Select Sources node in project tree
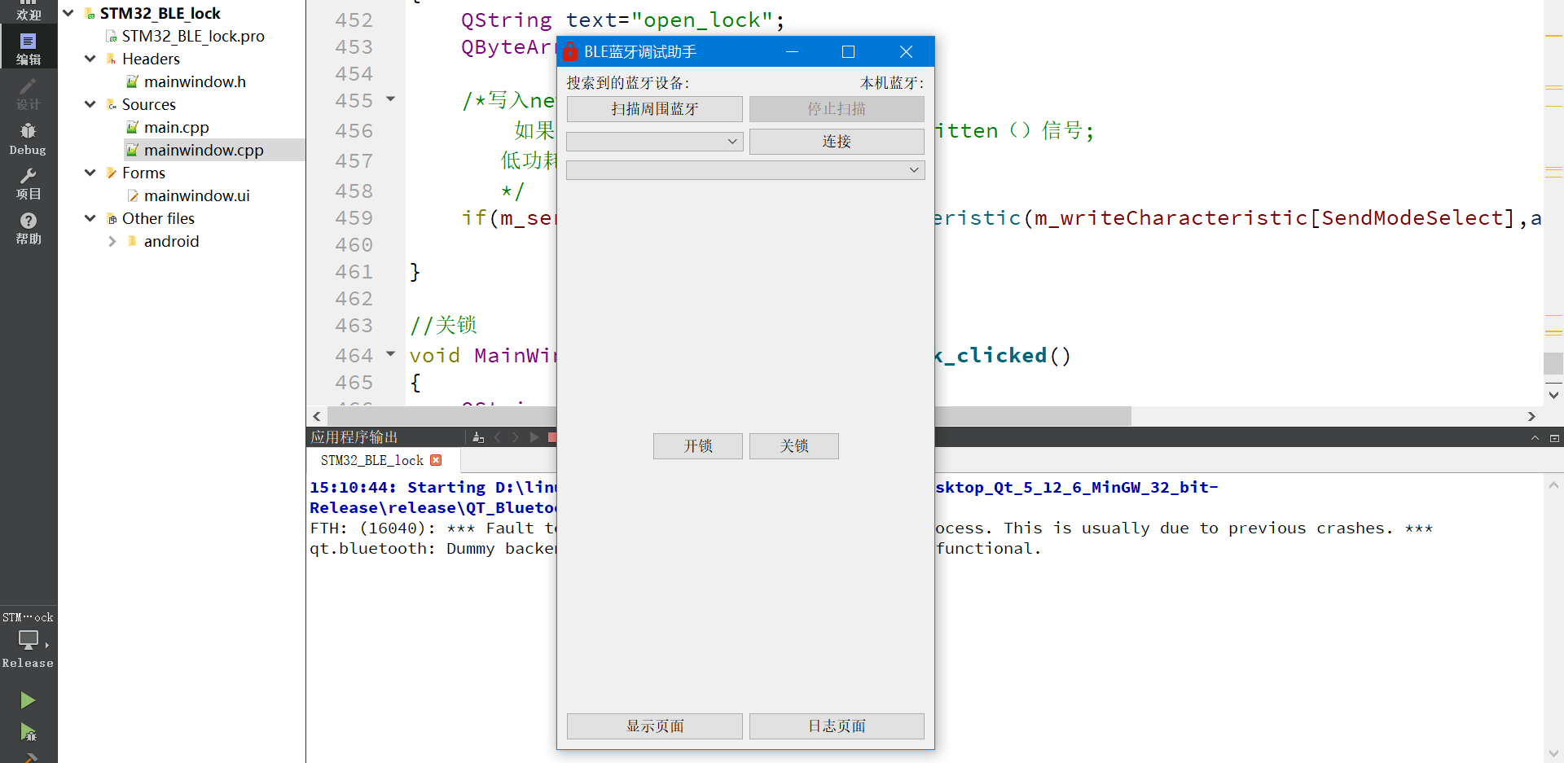 tap(148, 104)
